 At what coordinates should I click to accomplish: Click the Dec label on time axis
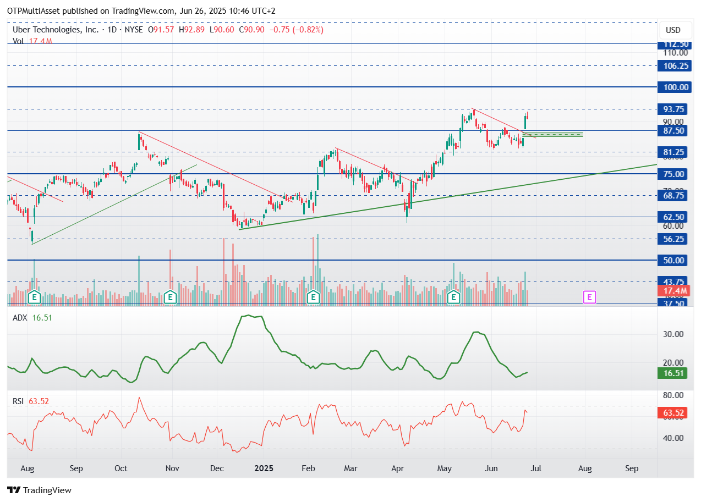(x=217, y=468)
